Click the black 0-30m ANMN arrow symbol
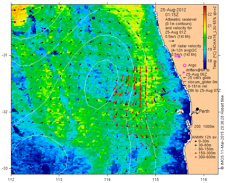 tap(196, 142)
